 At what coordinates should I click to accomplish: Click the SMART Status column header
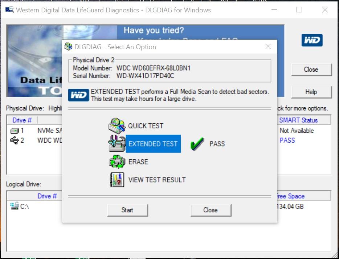click(x=299, y=120)
